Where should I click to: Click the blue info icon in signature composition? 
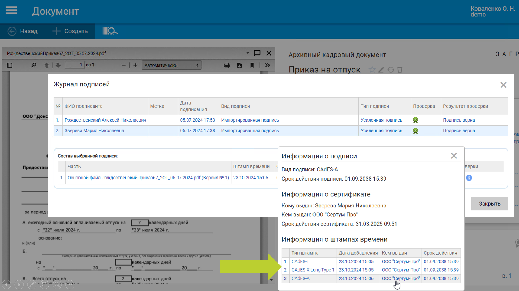pos(469,178)
